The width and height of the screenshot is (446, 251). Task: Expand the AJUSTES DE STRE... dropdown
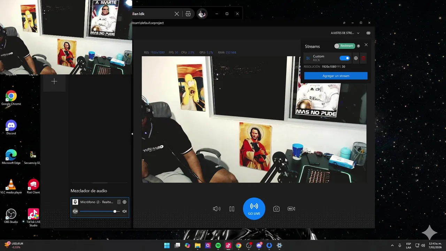[x=345, y=33]
